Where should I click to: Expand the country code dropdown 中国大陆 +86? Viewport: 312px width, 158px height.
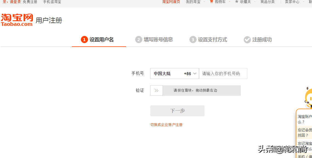pos(174,74)
